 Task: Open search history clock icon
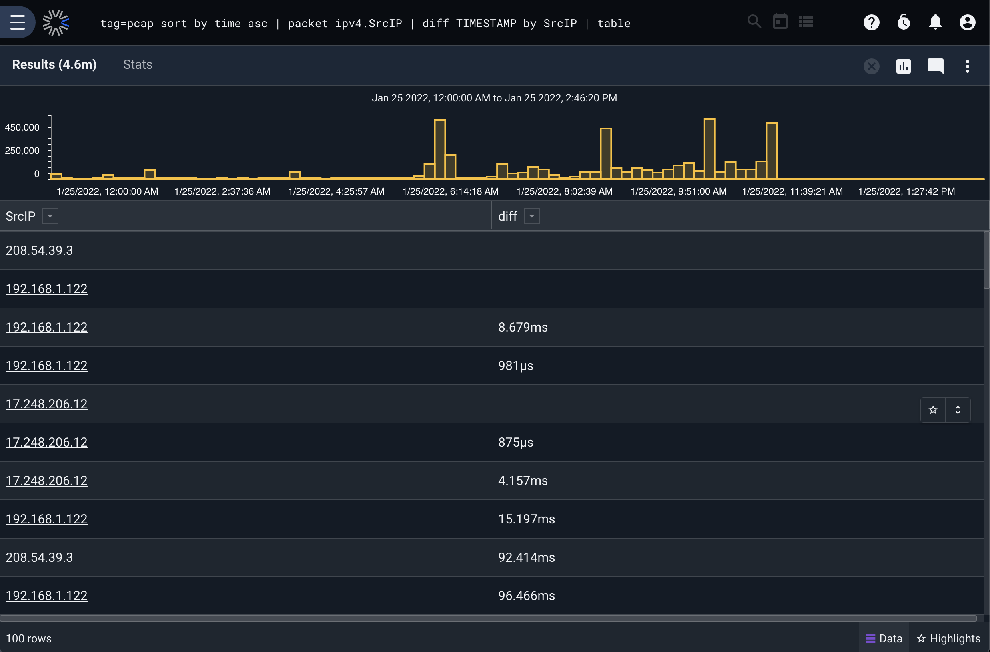[904, 22]
